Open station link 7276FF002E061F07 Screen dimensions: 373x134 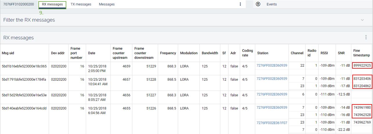(272, 123)
